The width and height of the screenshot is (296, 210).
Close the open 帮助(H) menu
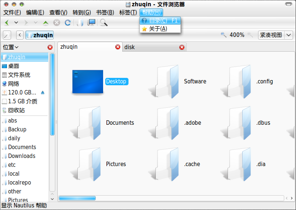click(x=151, y=13)
